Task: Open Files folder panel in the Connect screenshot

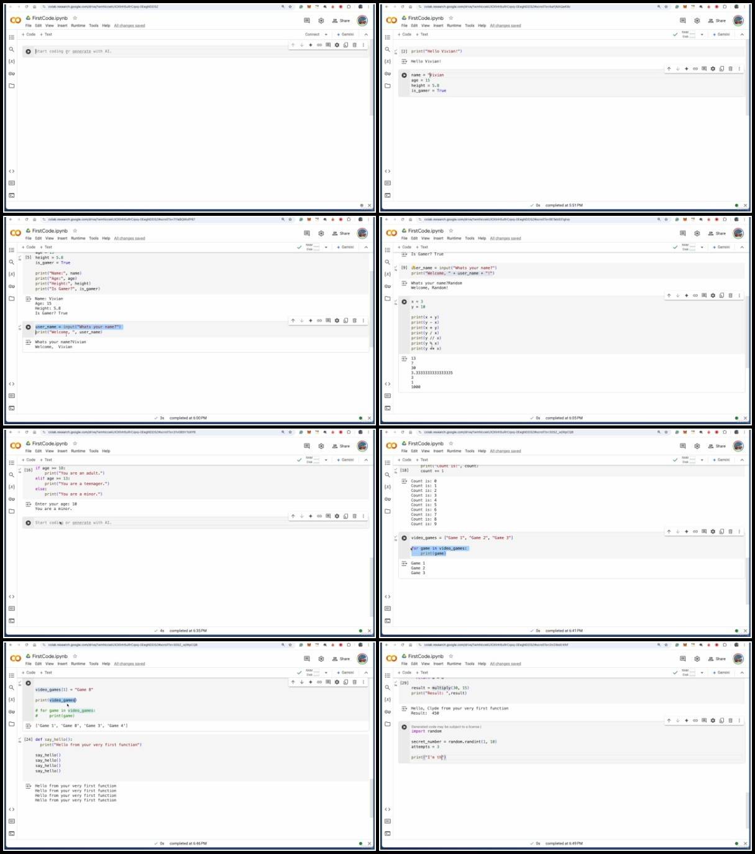Action: pyautogui.click(x=11, y=86)
